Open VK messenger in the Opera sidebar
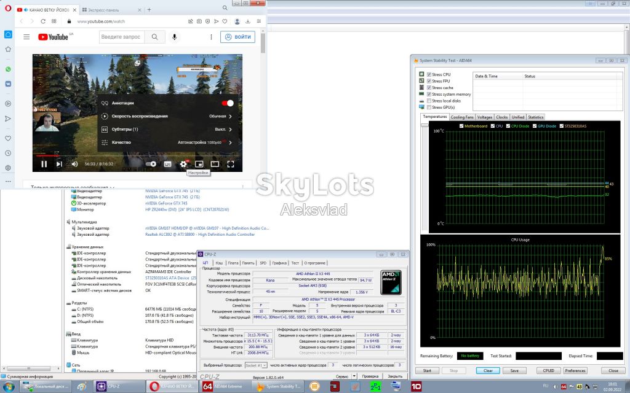 [x=8, y=84]
